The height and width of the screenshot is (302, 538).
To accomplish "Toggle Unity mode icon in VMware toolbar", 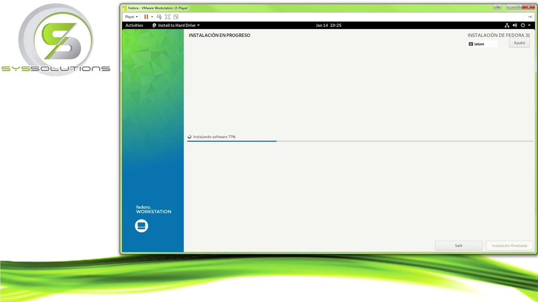I will click(x=176, y=17).
